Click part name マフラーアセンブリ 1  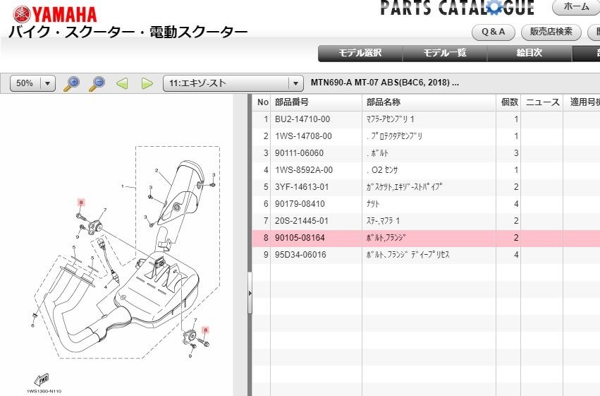pyautogui.click(x=391, y=119)
